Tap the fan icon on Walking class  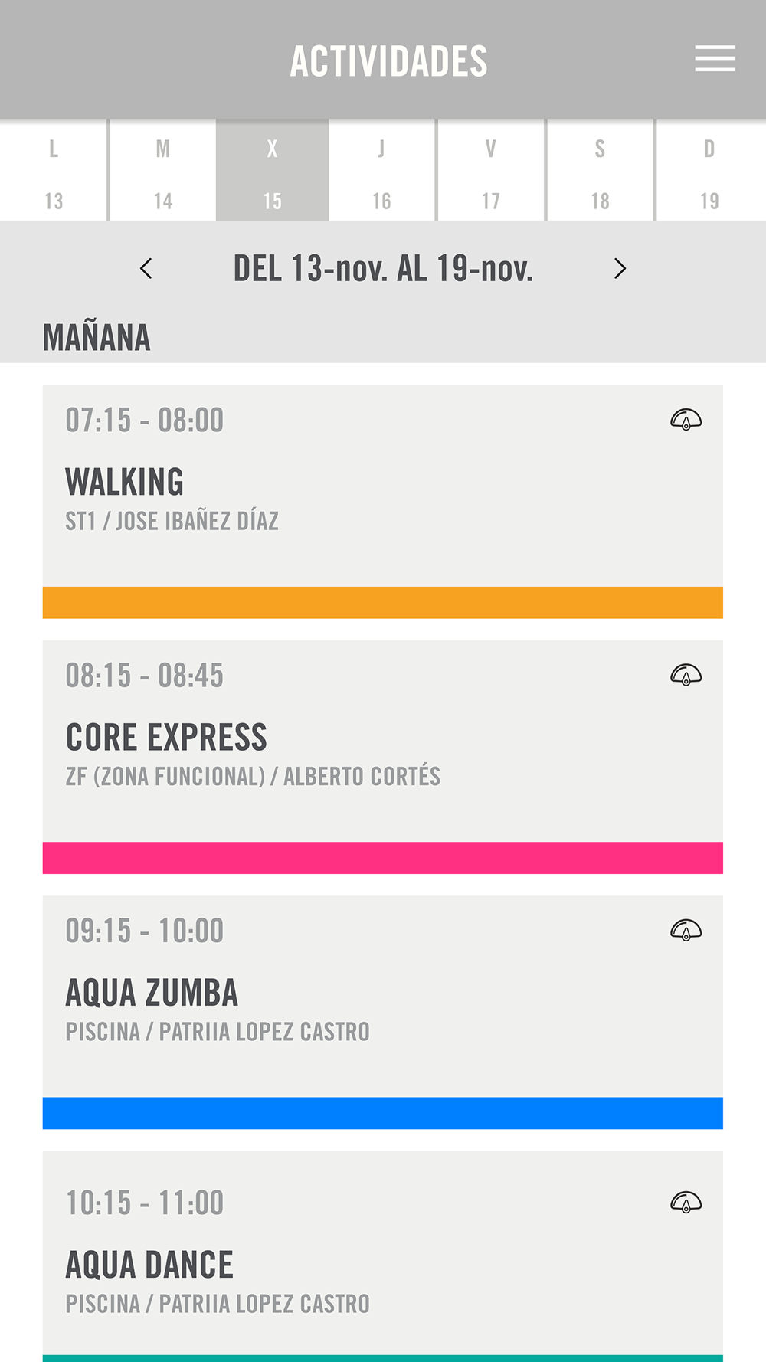click(686, 420)
